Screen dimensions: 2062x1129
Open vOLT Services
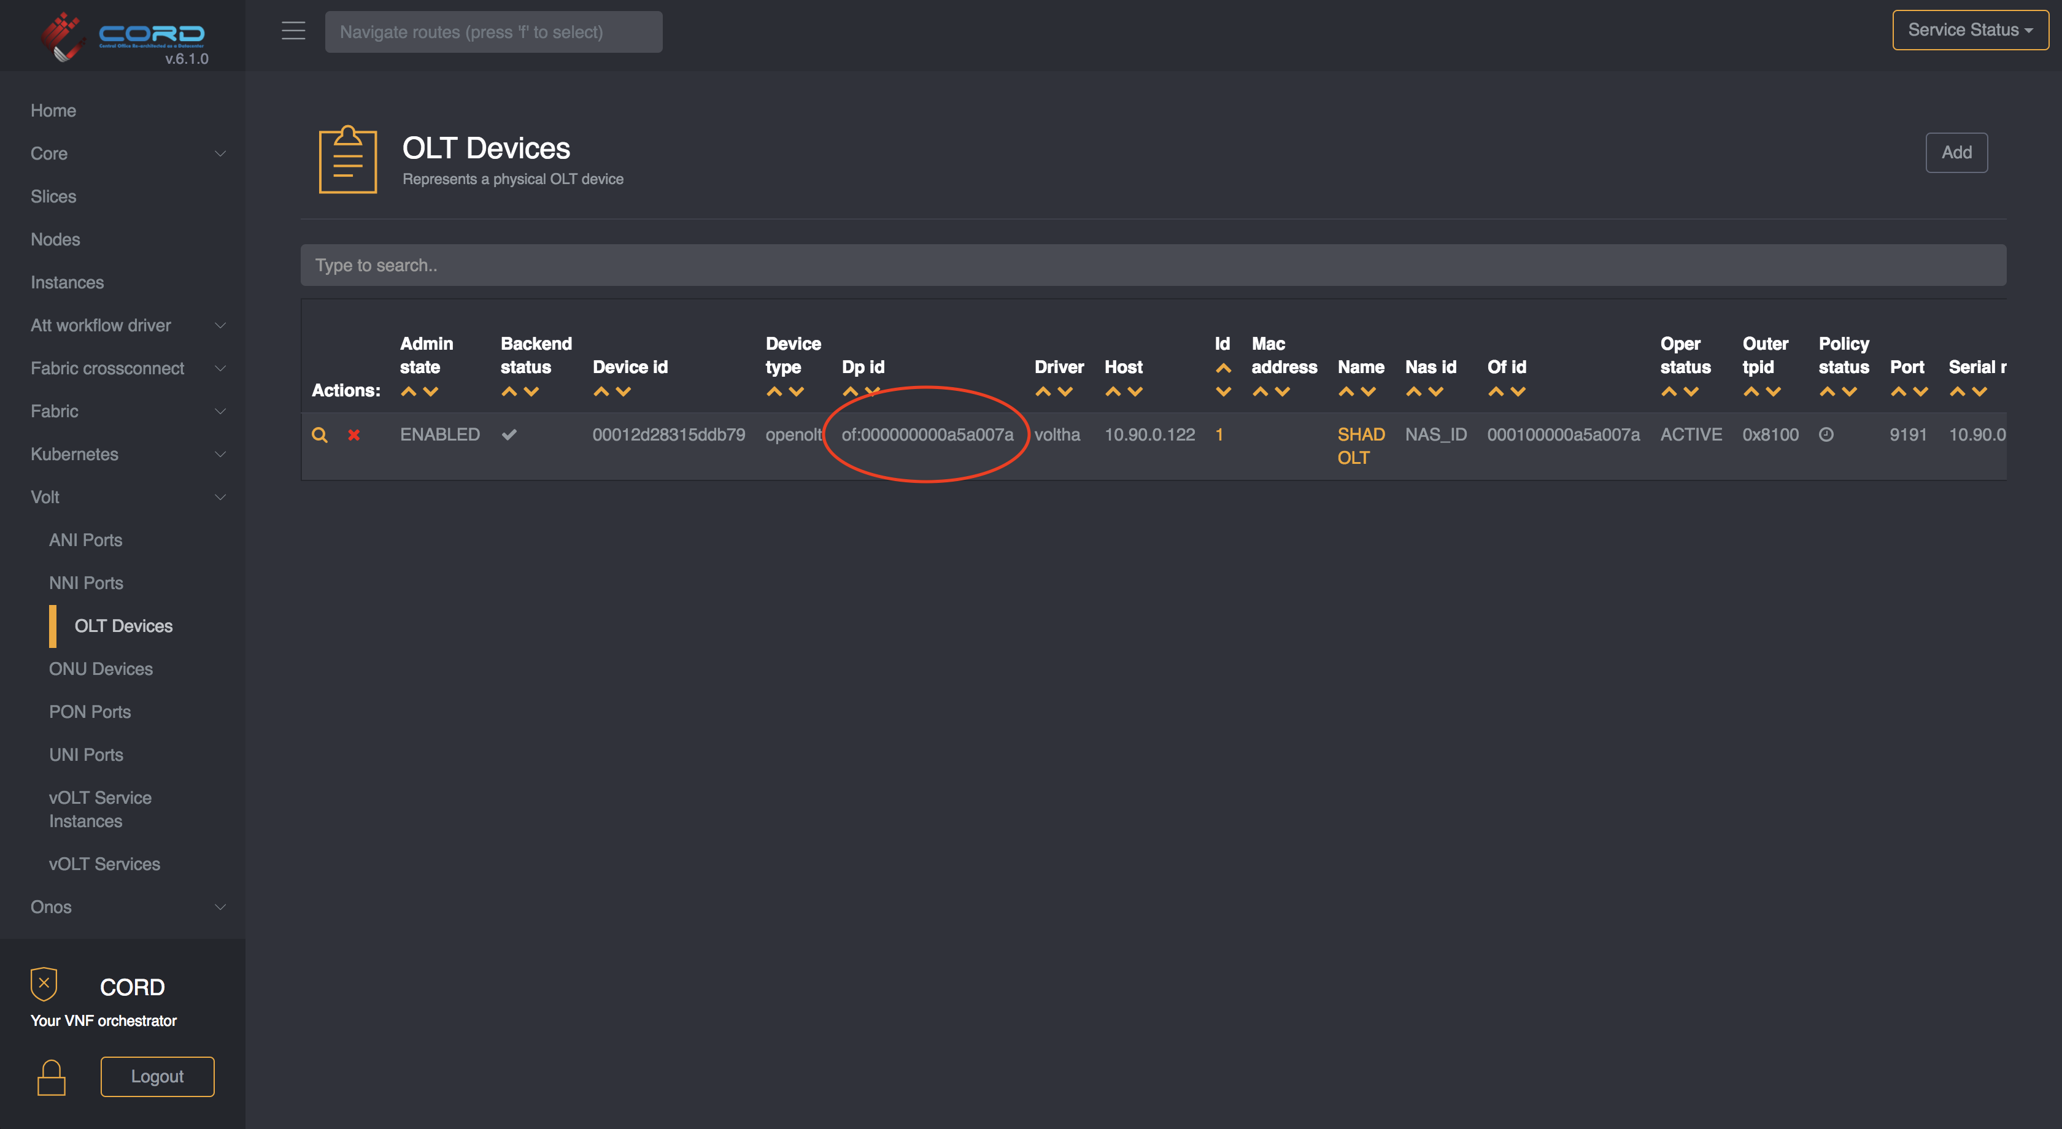pos(104,864)
